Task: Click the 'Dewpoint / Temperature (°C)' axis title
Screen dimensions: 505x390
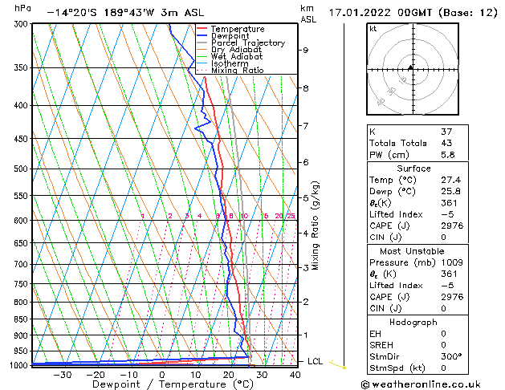Action: coord(173,384)
